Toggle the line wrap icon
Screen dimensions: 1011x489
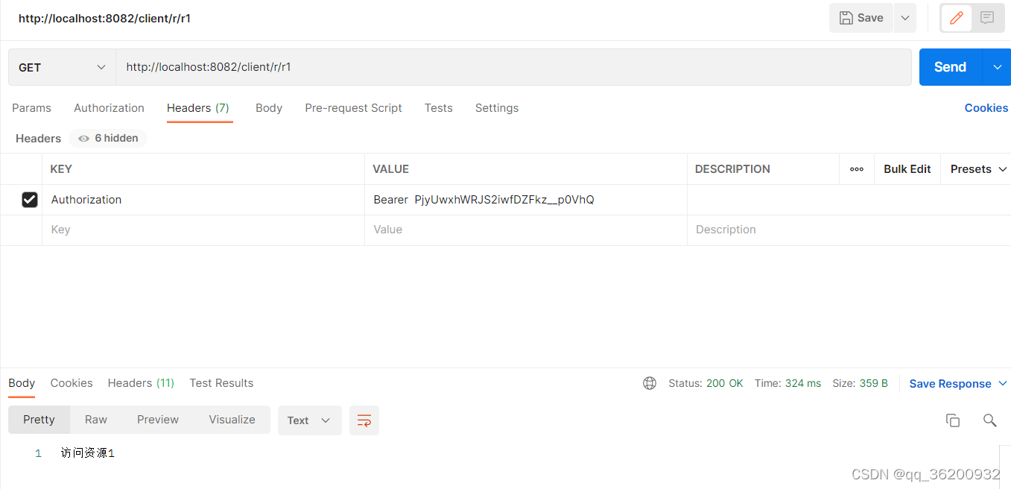(x=364, y=420)
